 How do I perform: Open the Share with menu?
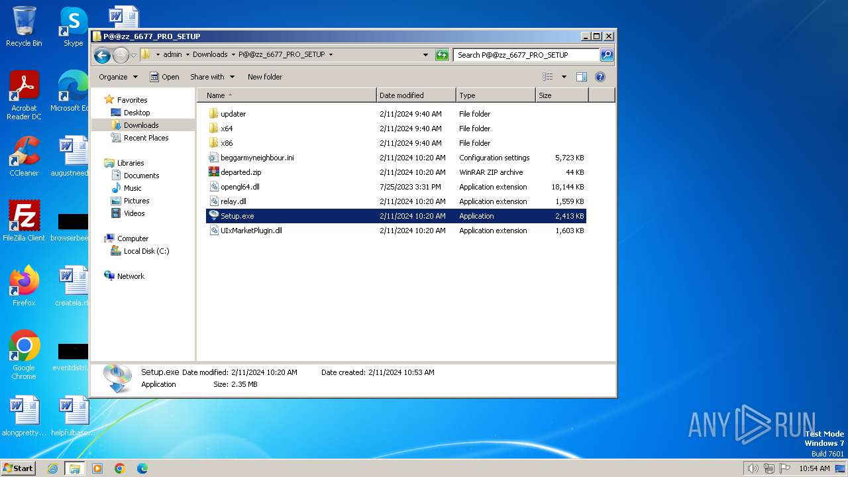pos(211,77)
